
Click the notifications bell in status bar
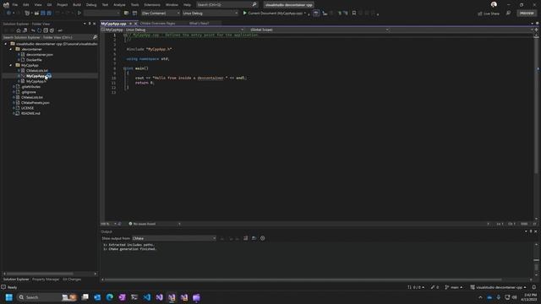click(x=534, y=287)
